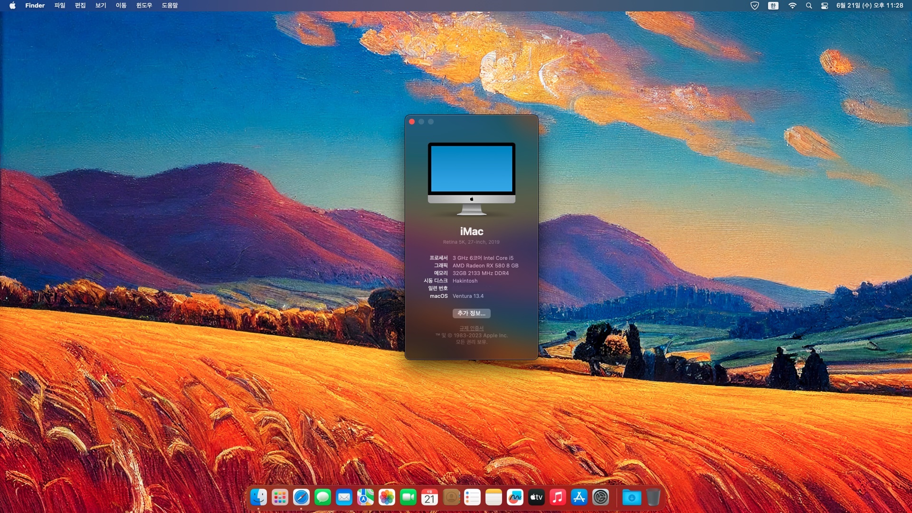
Task: Open the Wi-Fi status menu
Action: pyautogui.click(x=792, y=6)
